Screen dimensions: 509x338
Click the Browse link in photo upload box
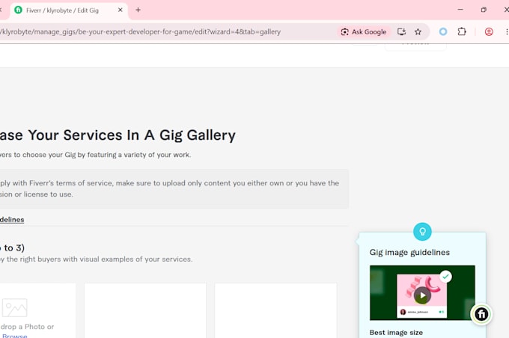[15, 336]
